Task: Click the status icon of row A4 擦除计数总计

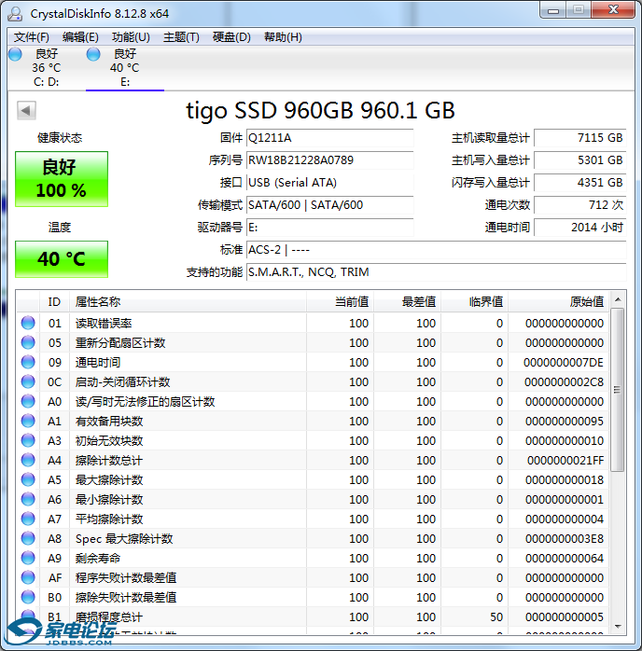Action: point(28,460)
